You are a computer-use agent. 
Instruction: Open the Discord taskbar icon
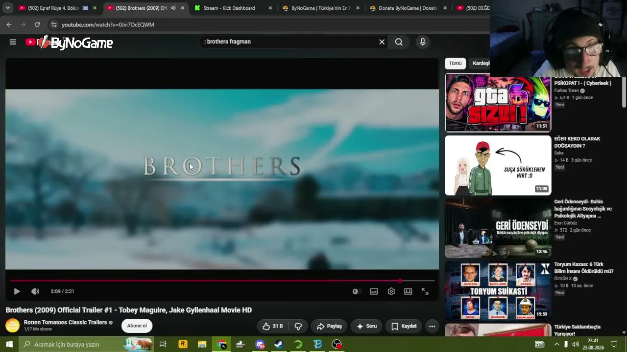tap(260, 344)
